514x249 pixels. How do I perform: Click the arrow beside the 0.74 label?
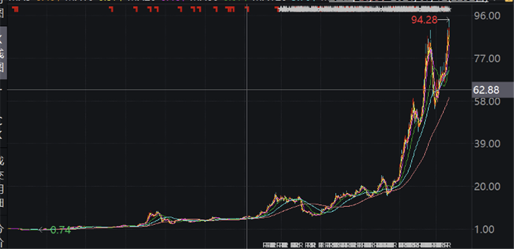coord(42,230)
